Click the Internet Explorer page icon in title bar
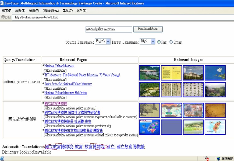Viewport: 234px width, 161px height. pyautogui.click(x=2, y=3)
